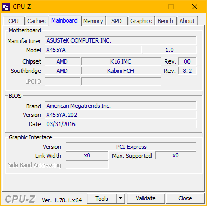Open the Bench tab
This screenshot has height=206, width=207.
tap(165, 21)
